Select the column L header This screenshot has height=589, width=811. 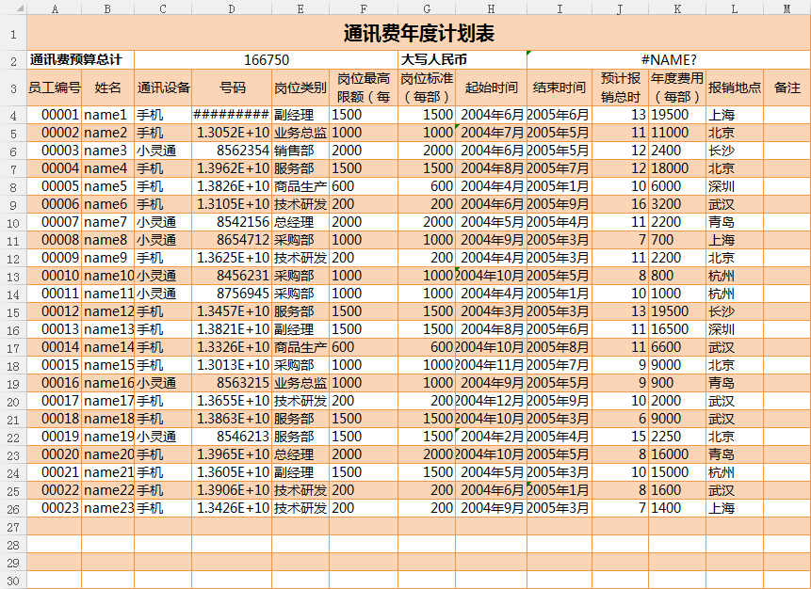(734, 8)
